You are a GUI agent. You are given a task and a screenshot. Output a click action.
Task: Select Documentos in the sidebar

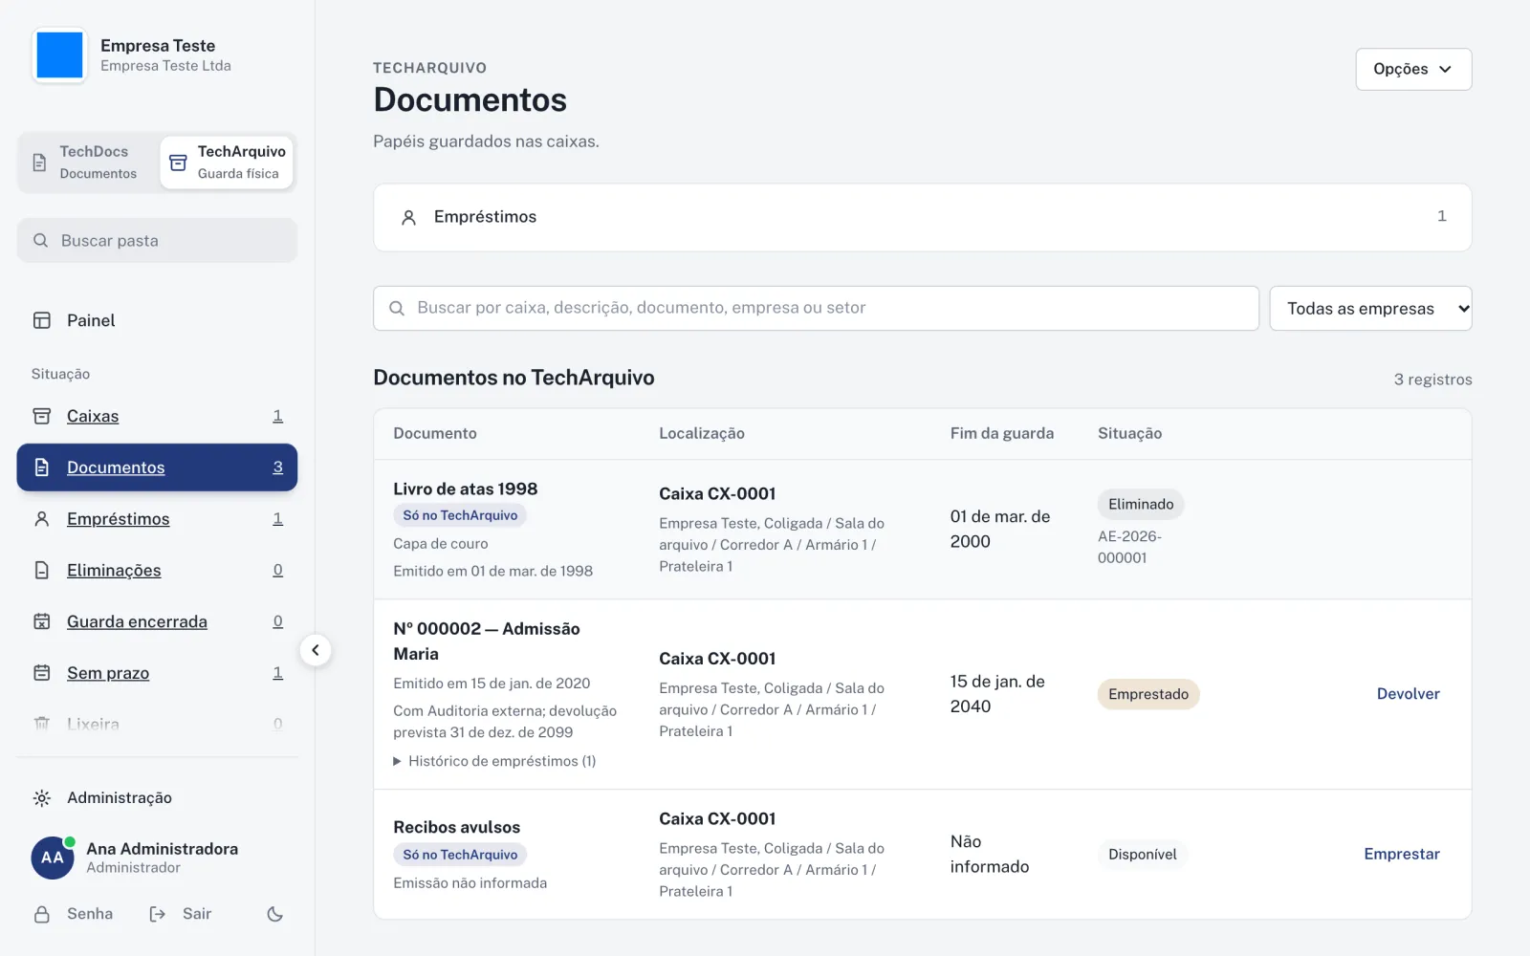[x=157, y=467]
